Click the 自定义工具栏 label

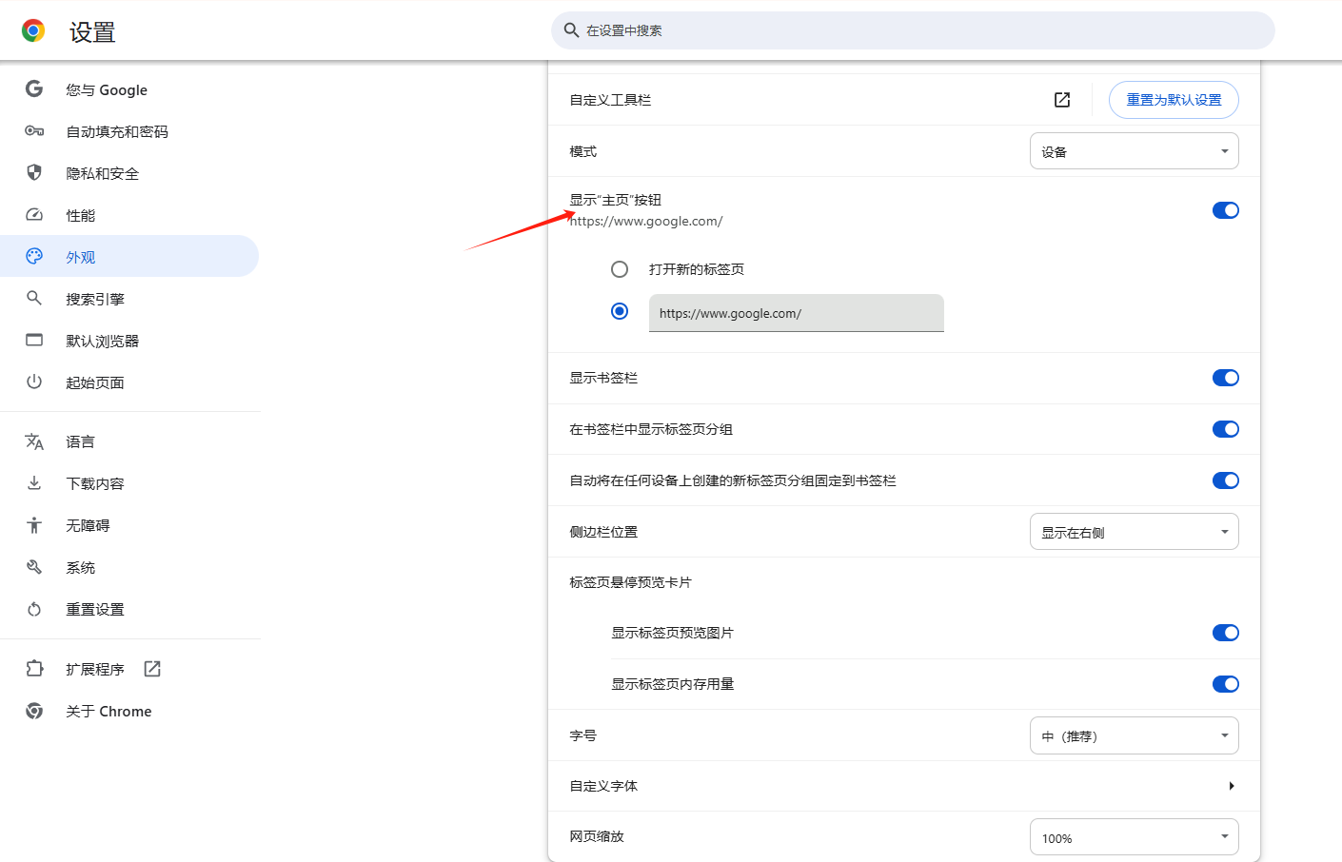click(x=610, y=100)
